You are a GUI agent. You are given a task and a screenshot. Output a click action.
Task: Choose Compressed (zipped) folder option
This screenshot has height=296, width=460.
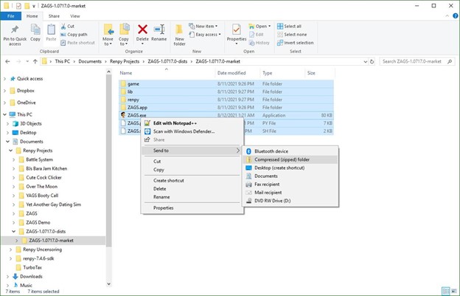click(x=282, y=159)
